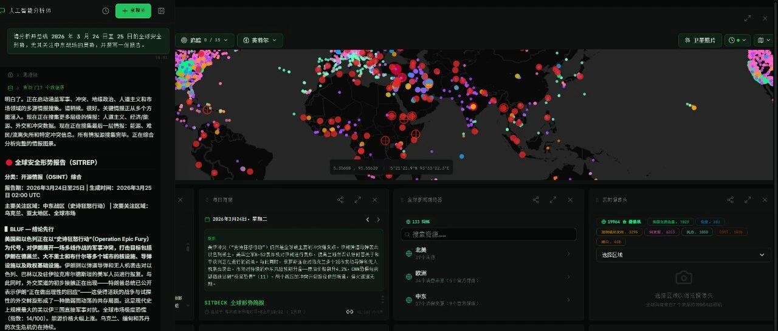Toggle the camera tag showing 458

point(610,242)
